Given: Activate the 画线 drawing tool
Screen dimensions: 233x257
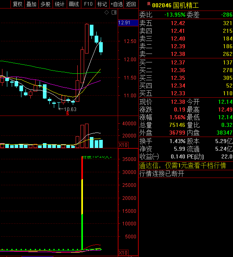Looking at the screenshot, I should point(74,4).
